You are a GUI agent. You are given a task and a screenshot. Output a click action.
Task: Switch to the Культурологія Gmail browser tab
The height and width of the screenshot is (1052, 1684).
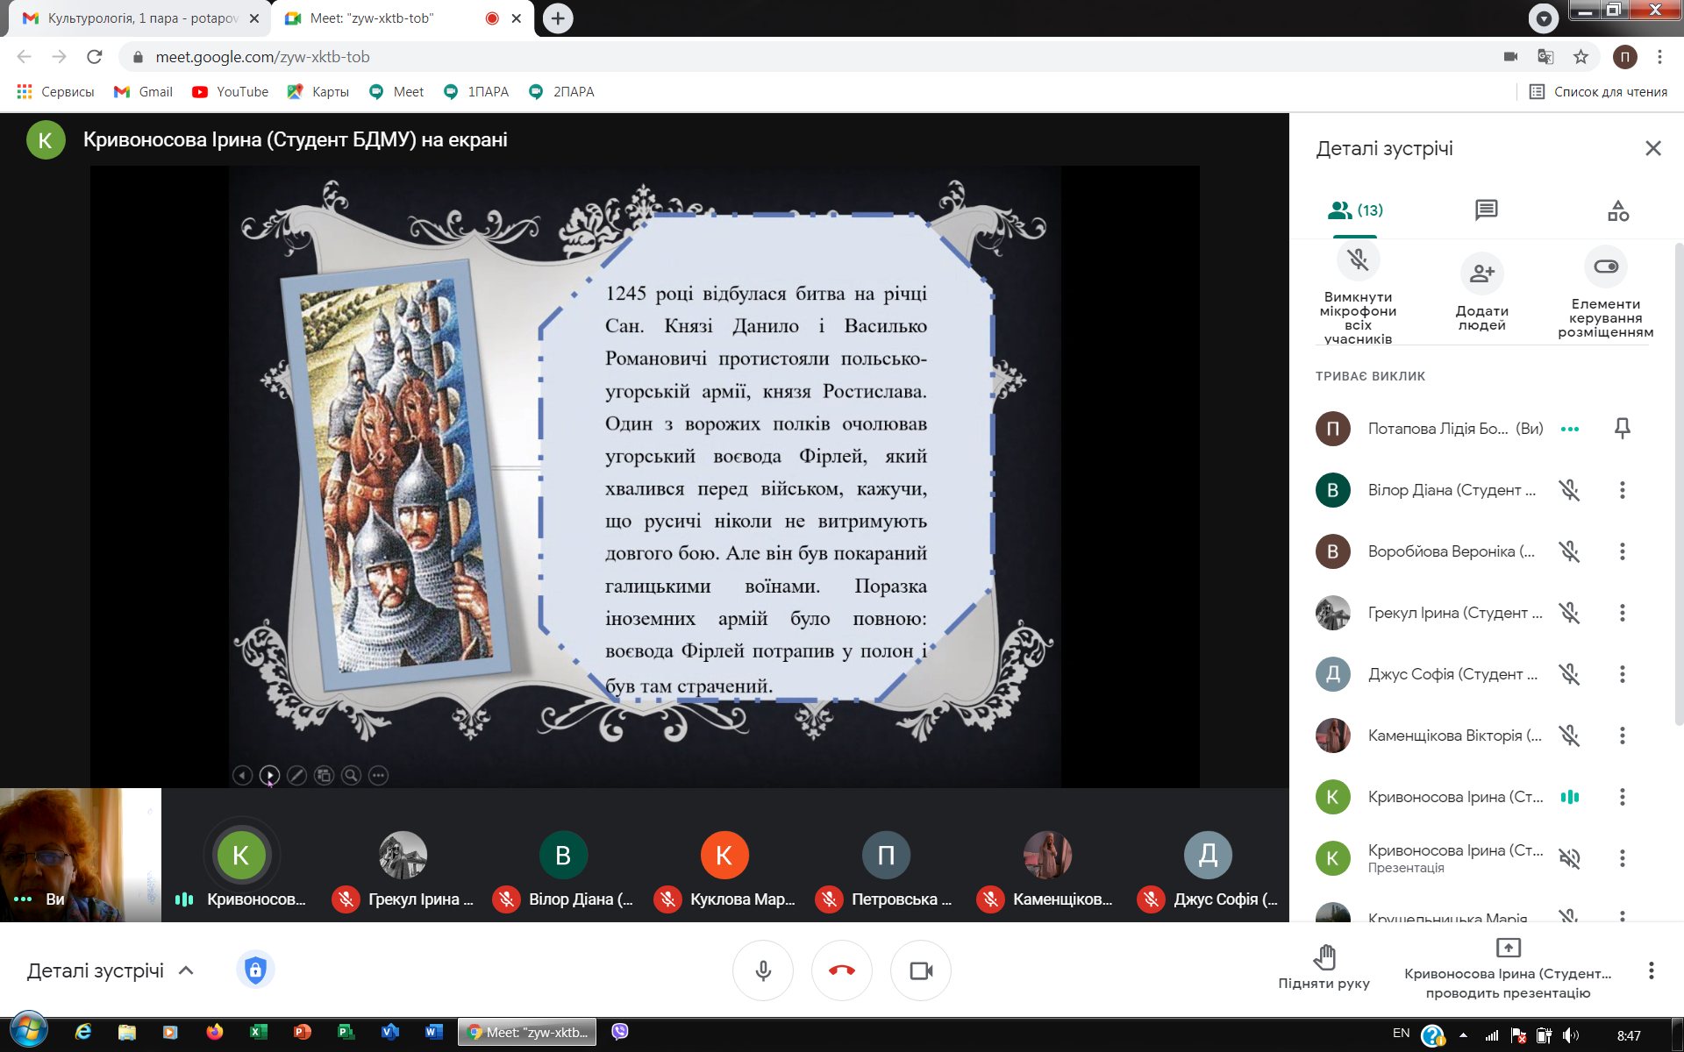pyautogui.click(x=140, y=18)
